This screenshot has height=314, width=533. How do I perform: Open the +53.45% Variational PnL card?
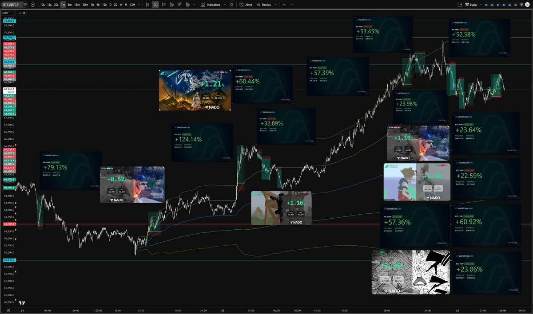(x=383, y=35)
